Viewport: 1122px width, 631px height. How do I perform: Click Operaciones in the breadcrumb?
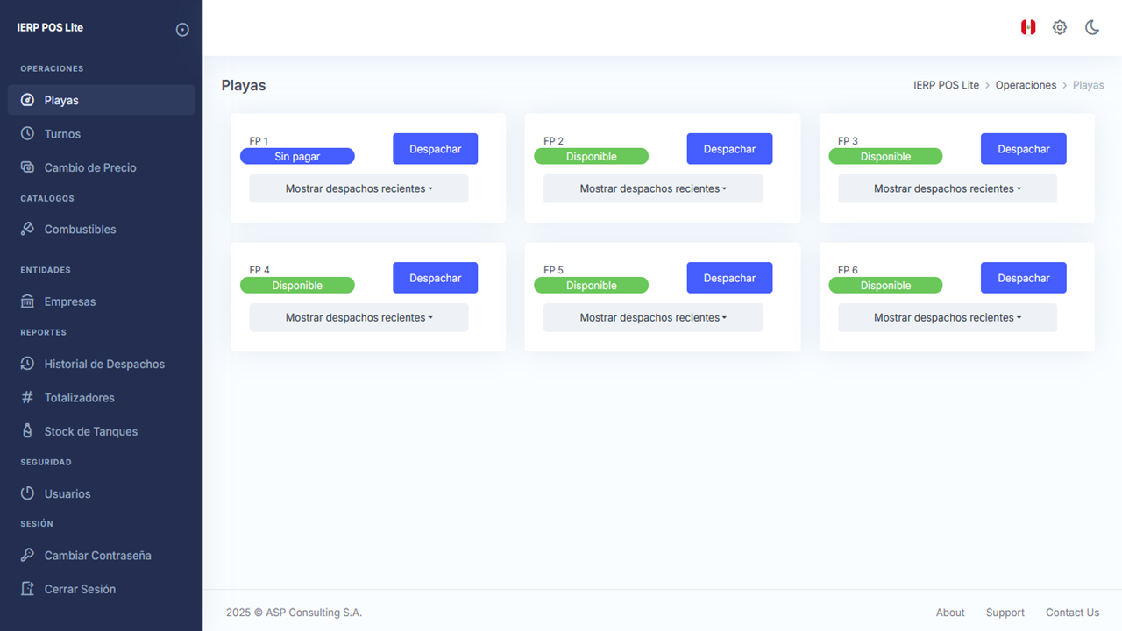pyautogui.click(x=1026, y=85)
